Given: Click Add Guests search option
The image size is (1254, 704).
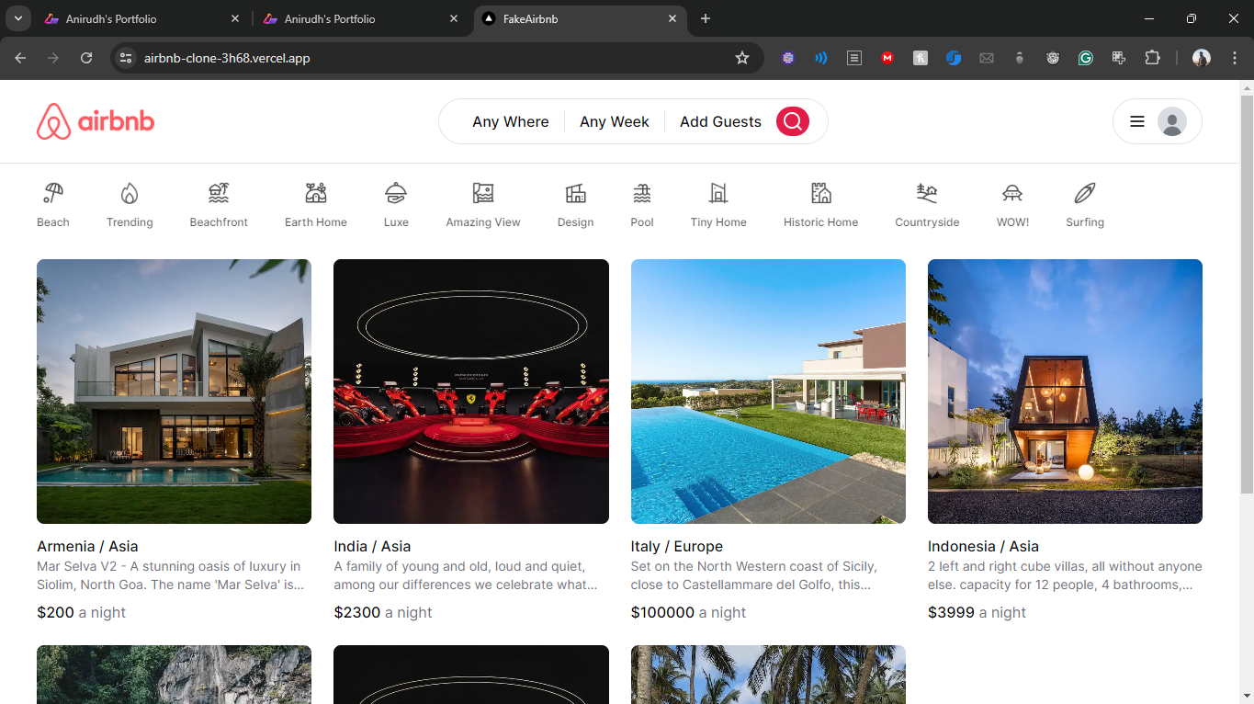Looking at the screenshot, I should (720, 121).
